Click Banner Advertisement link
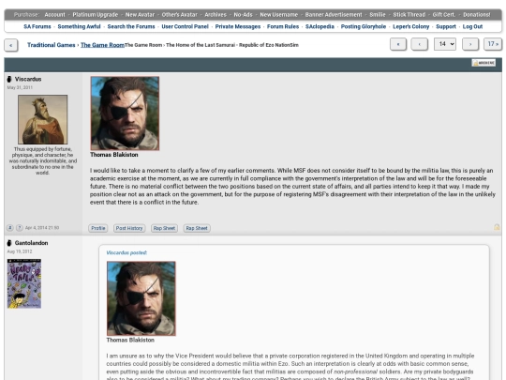This screenshot has height=380, width=506. tap(334, 14)
